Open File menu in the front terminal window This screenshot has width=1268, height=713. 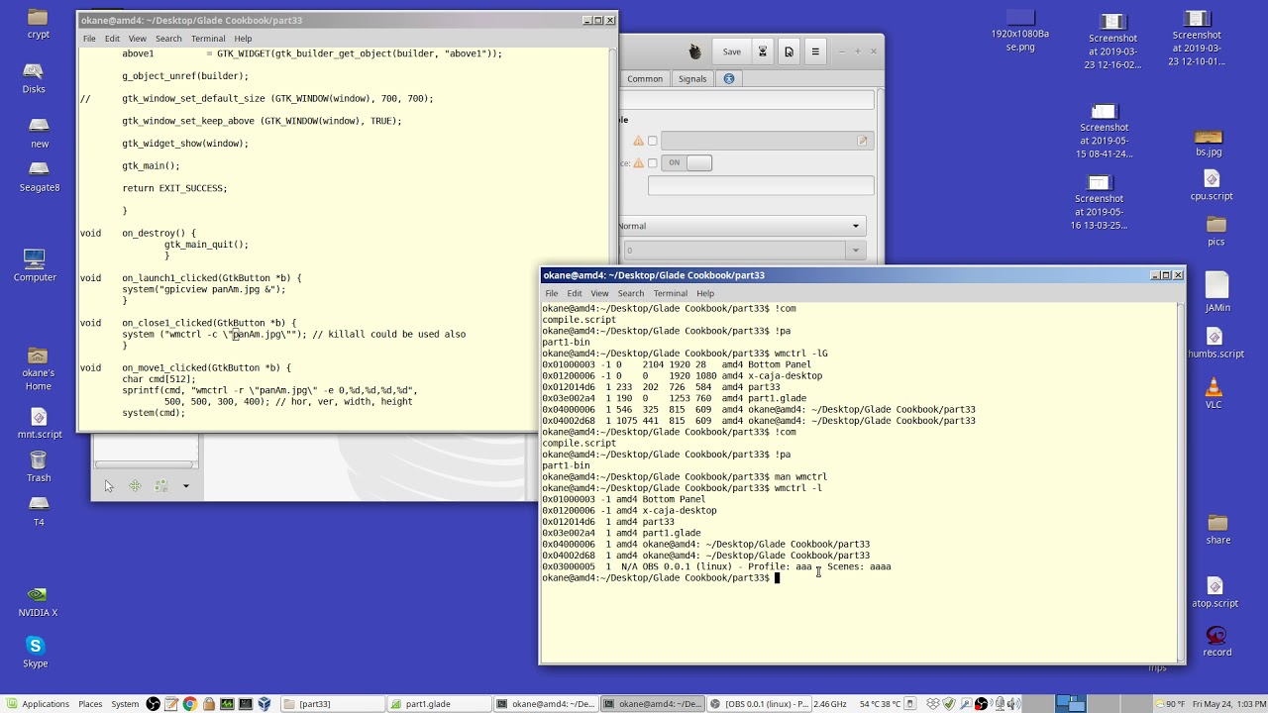point(551,293)
